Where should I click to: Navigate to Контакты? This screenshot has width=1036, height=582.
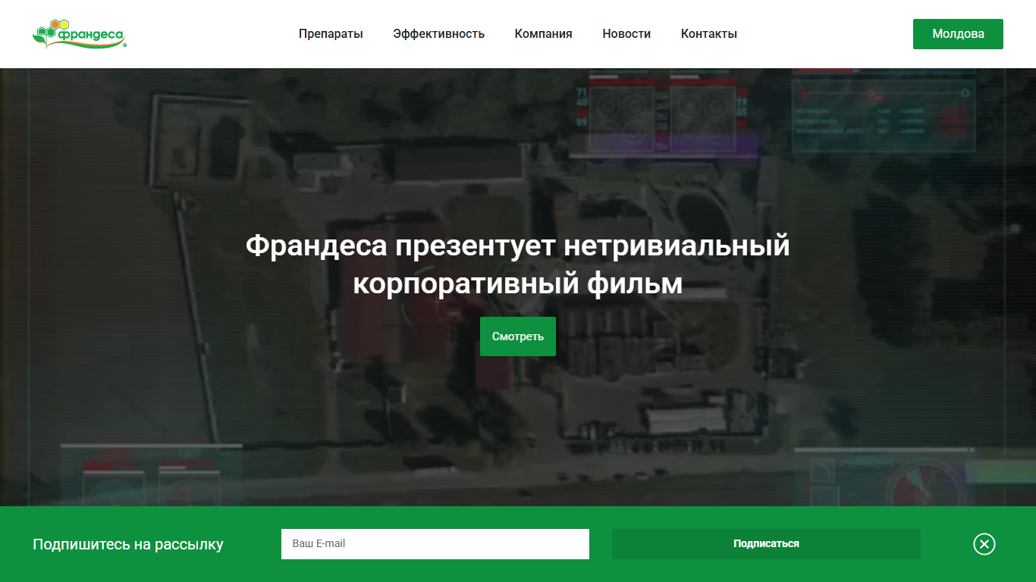[x=709, y=34]
